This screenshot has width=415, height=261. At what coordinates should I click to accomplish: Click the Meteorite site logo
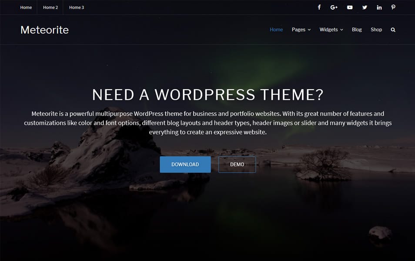(44, 30)
